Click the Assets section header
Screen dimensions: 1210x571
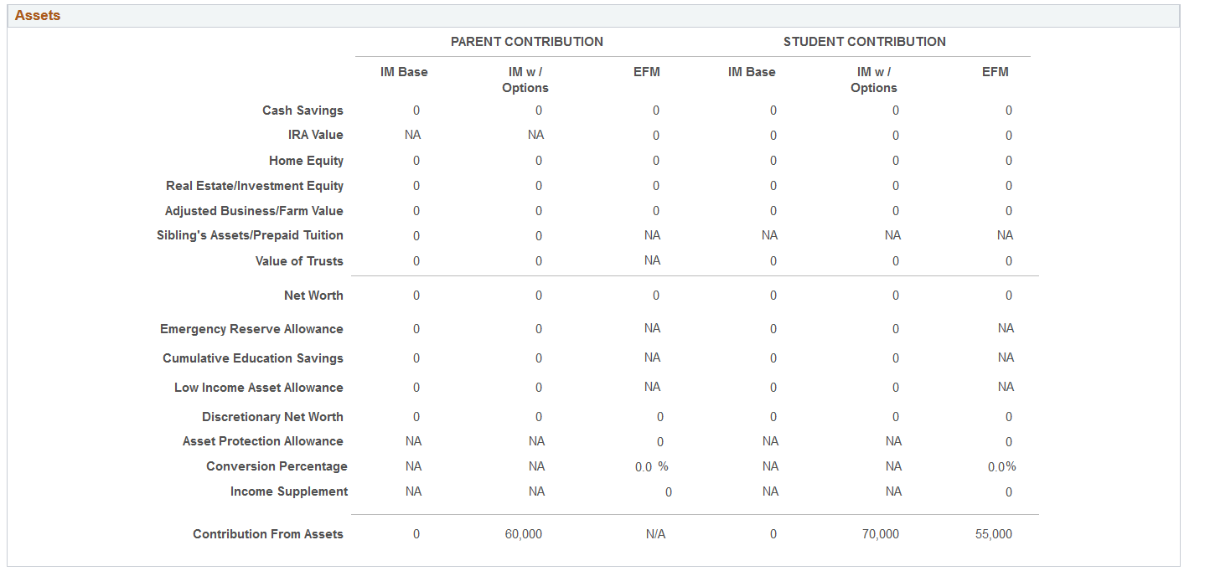[x=37, y=15]
